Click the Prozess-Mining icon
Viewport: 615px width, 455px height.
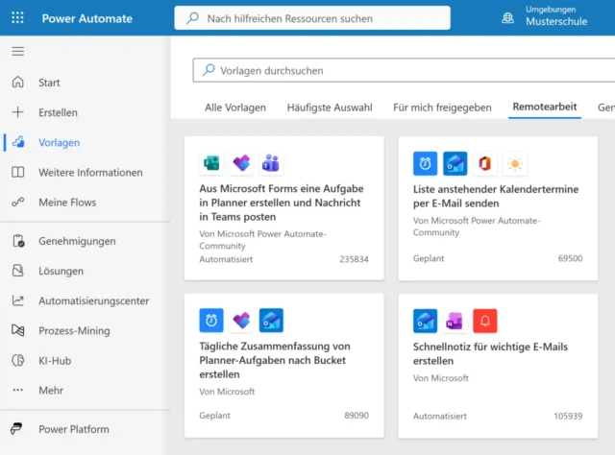[18, 330]
